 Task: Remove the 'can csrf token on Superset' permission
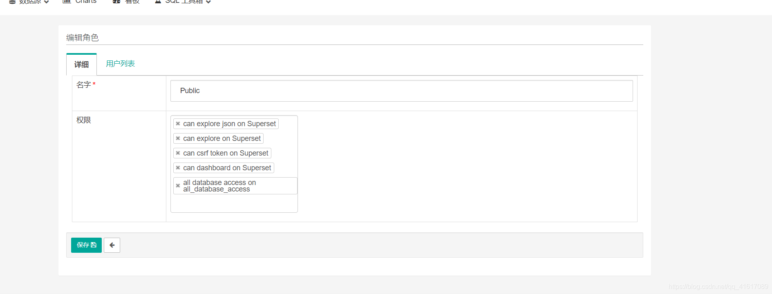(x=178, y=153)
